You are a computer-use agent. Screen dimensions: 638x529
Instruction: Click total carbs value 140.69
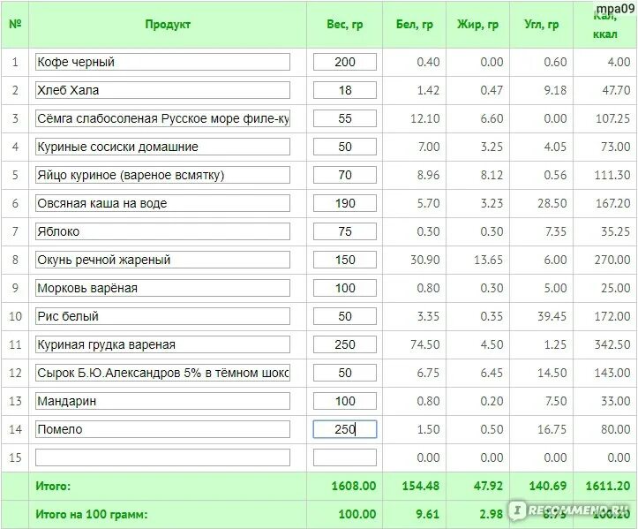point(548,486)
